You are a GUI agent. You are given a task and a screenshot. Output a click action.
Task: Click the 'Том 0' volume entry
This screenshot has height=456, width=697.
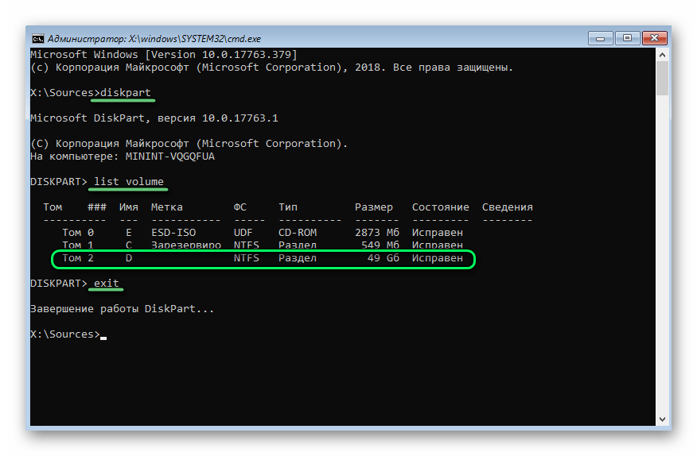78,233
